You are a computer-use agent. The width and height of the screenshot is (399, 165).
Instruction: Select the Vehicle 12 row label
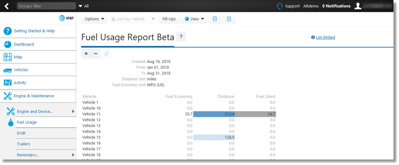(x=91, y=120)
